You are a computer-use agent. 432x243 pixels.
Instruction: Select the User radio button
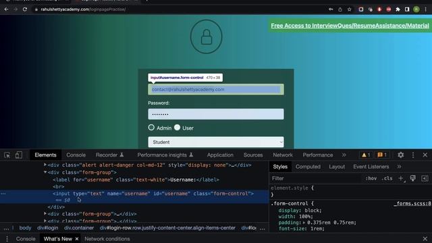tap(177, 128)
